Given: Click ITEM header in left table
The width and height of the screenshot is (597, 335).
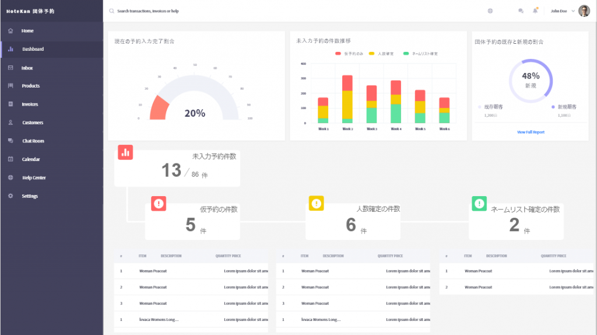Looking at the screenshot, I should pyautogui.click(x=142, y=256).
